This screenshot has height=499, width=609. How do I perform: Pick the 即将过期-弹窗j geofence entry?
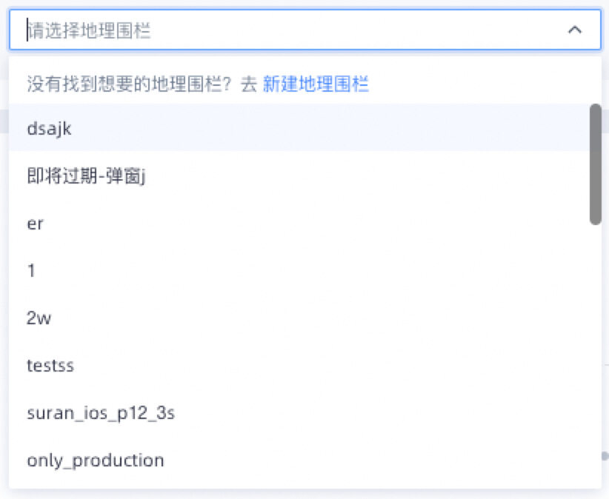click(x=84, y=175)
